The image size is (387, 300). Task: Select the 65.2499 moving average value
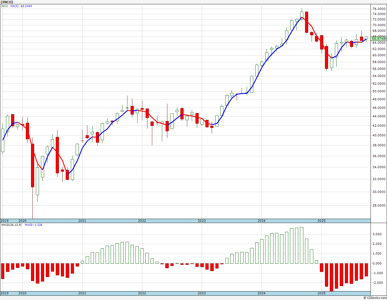[26, 6]
